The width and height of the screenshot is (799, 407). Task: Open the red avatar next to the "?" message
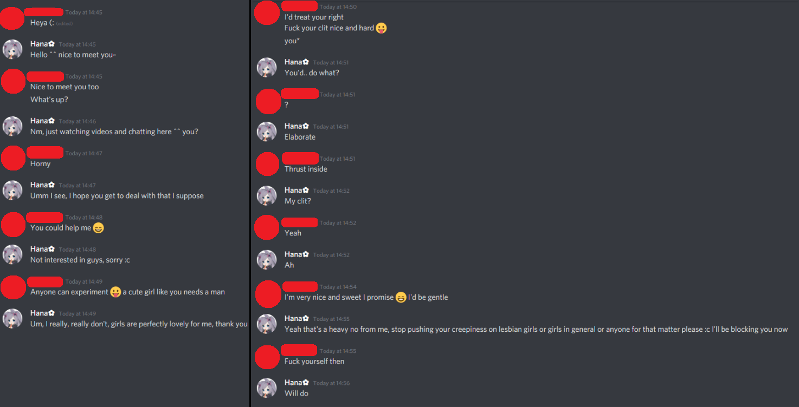coord(268,101)
